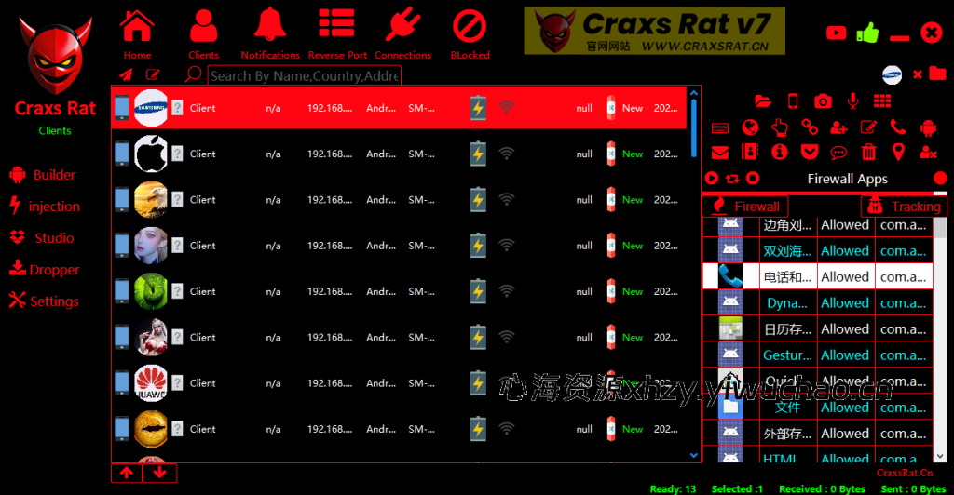Click the smartphone icon in the tools panel

click(x=793, y=100)
